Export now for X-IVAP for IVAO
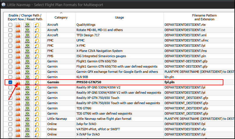Screen dimensions: 235x139 point(27,135)
